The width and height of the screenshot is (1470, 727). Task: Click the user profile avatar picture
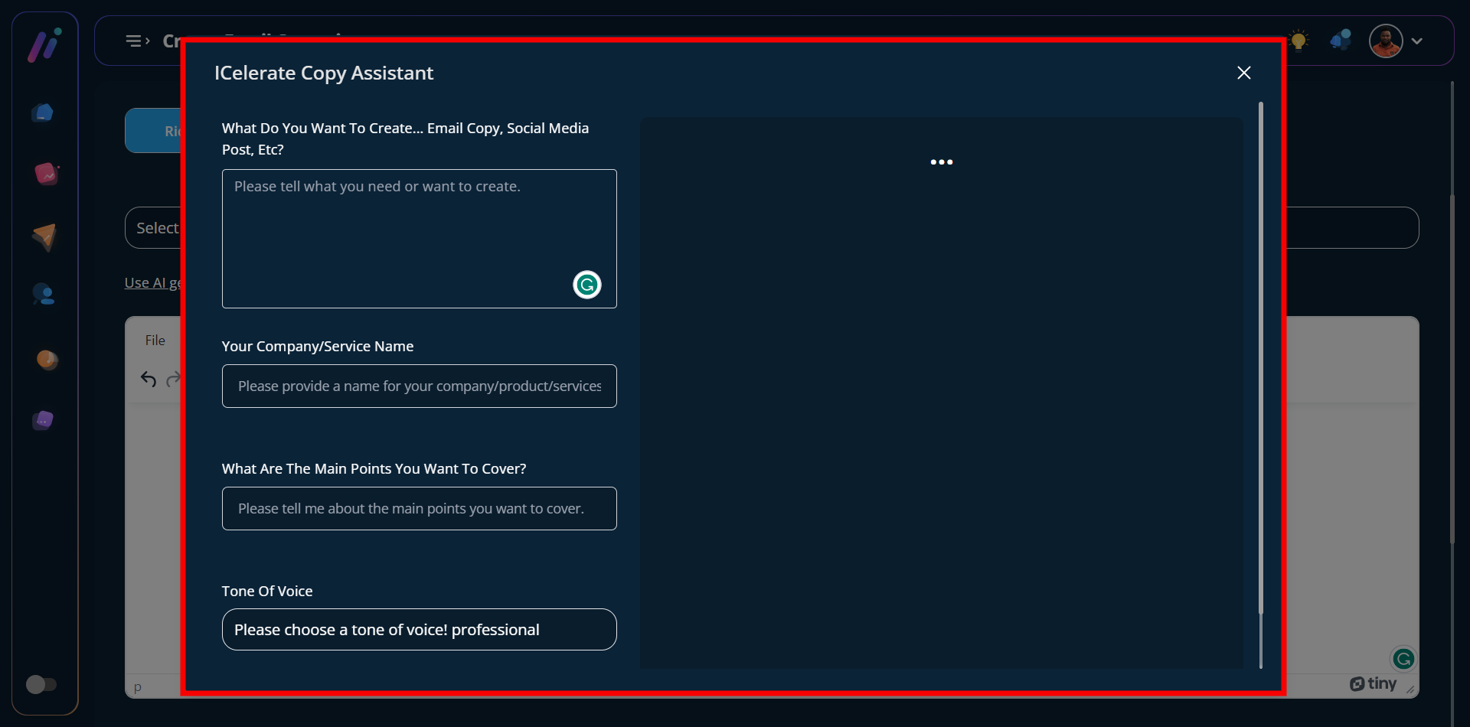tap(1386, 41)
